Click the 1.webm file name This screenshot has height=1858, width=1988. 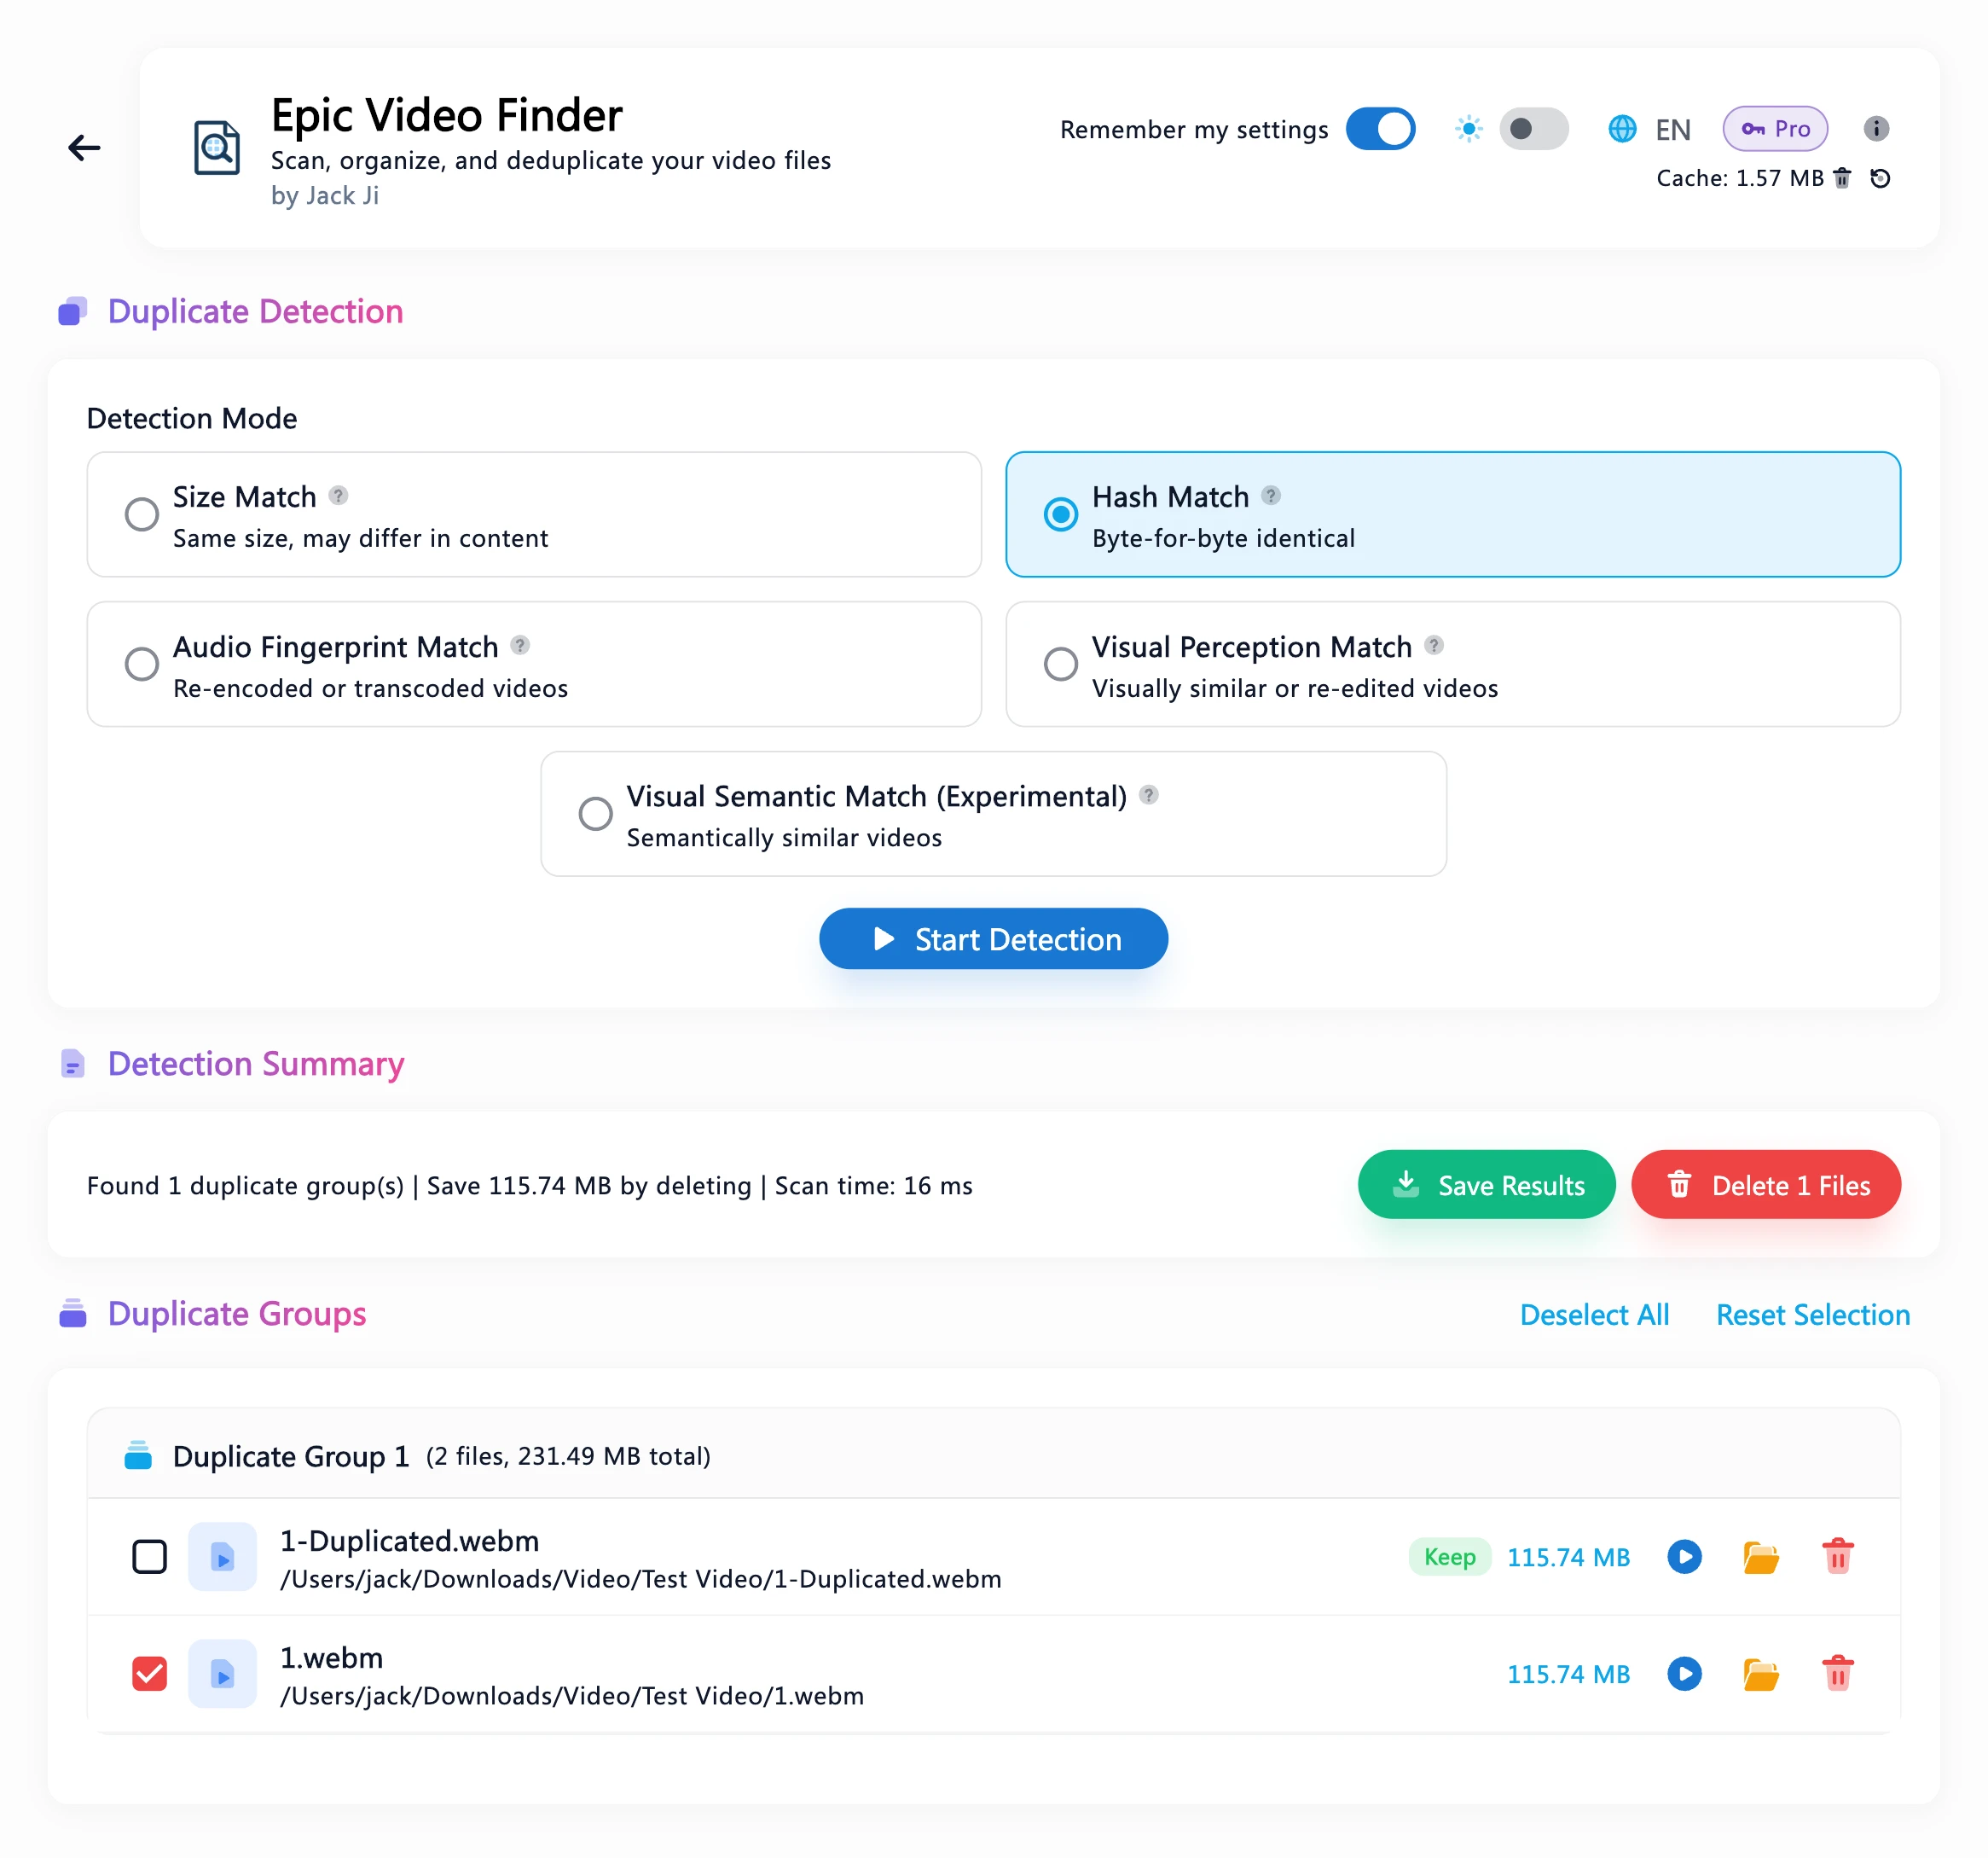click(x=331, y=1658)
